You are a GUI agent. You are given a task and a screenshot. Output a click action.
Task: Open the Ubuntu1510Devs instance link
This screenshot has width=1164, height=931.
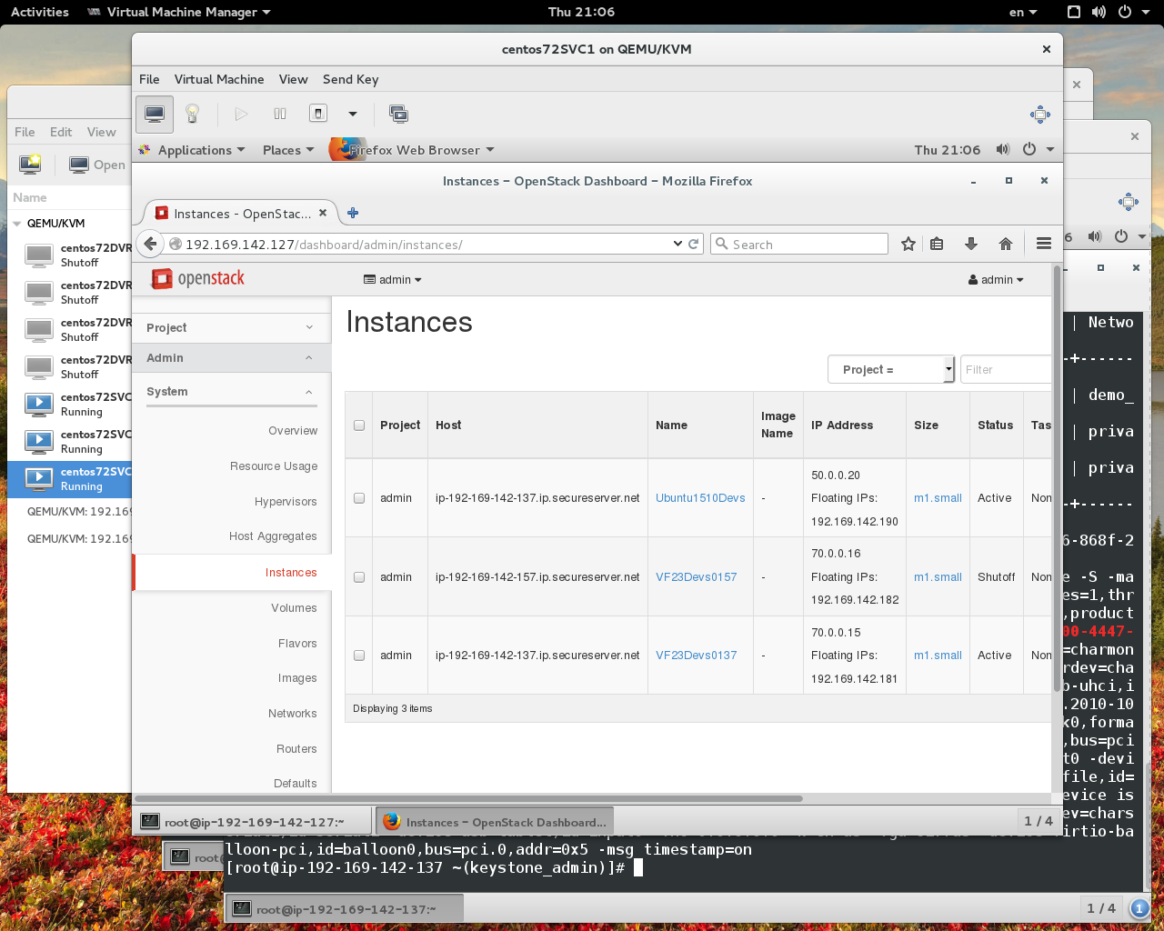pyautogui.click(x=699, y=498)
